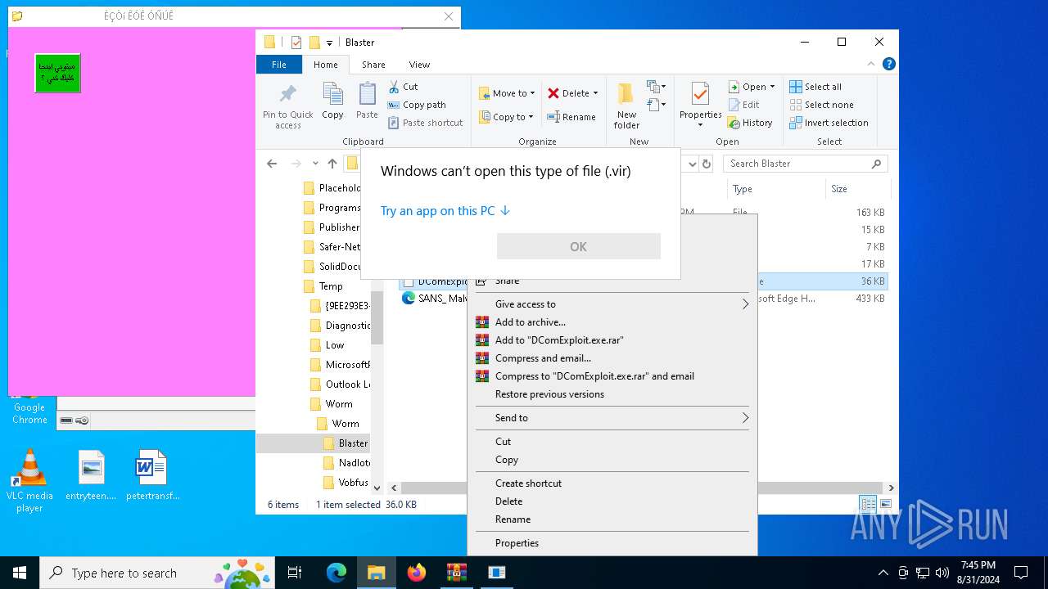
Task: Open New item dropdown in New group
Action: tap(655, 87)
